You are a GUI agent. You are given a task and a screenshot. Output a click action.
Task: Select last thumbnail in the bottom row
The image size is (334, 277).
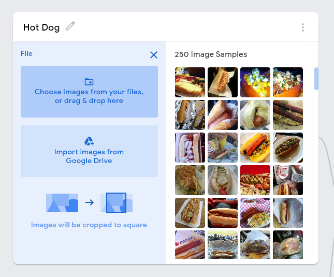pyautogui.click(x=288, y=244)
